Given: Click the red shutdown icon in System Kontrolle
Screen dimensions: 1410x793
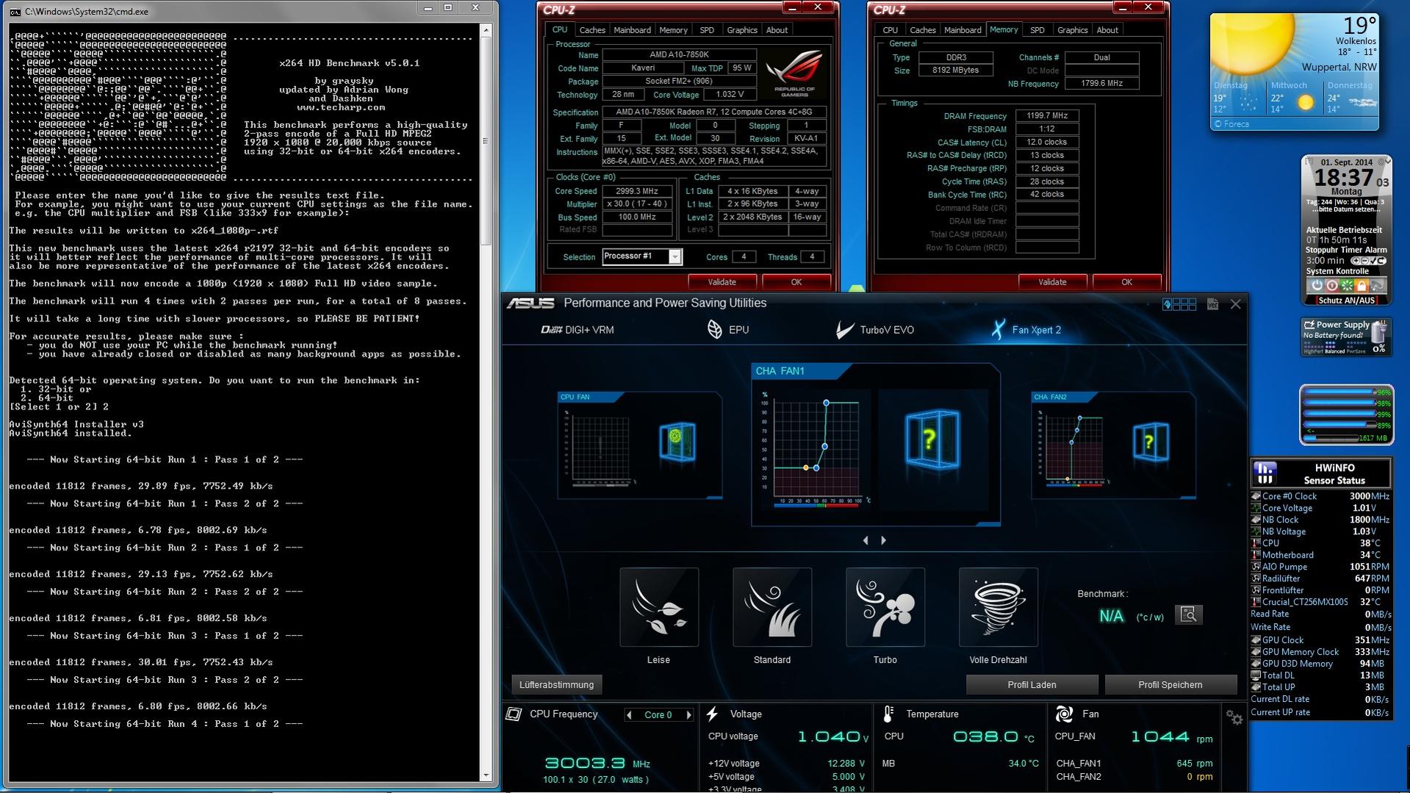Looking at the screenshot, I should tap(1331, 285).
